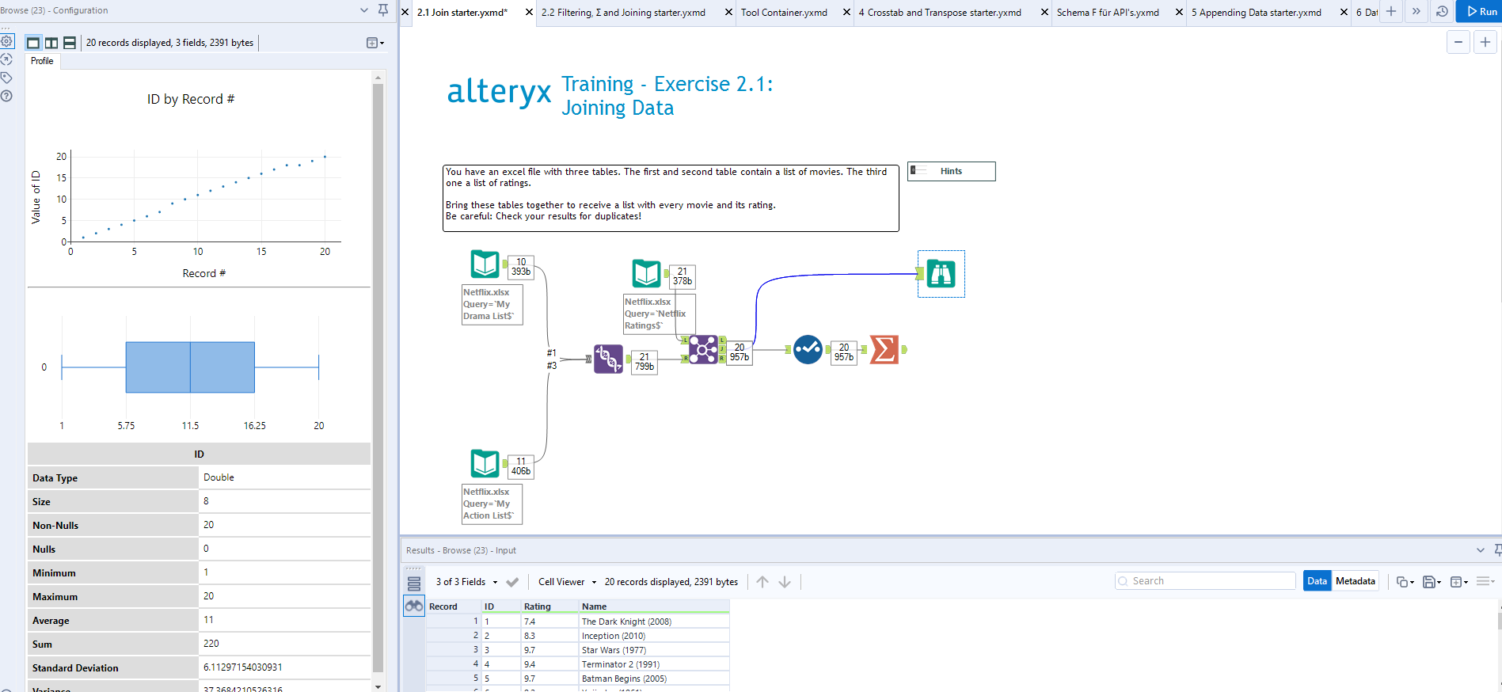Click the Profile panel vertical scrollbar
The width and height of the screenshot is (1502, 692).
tap(378, 378)
